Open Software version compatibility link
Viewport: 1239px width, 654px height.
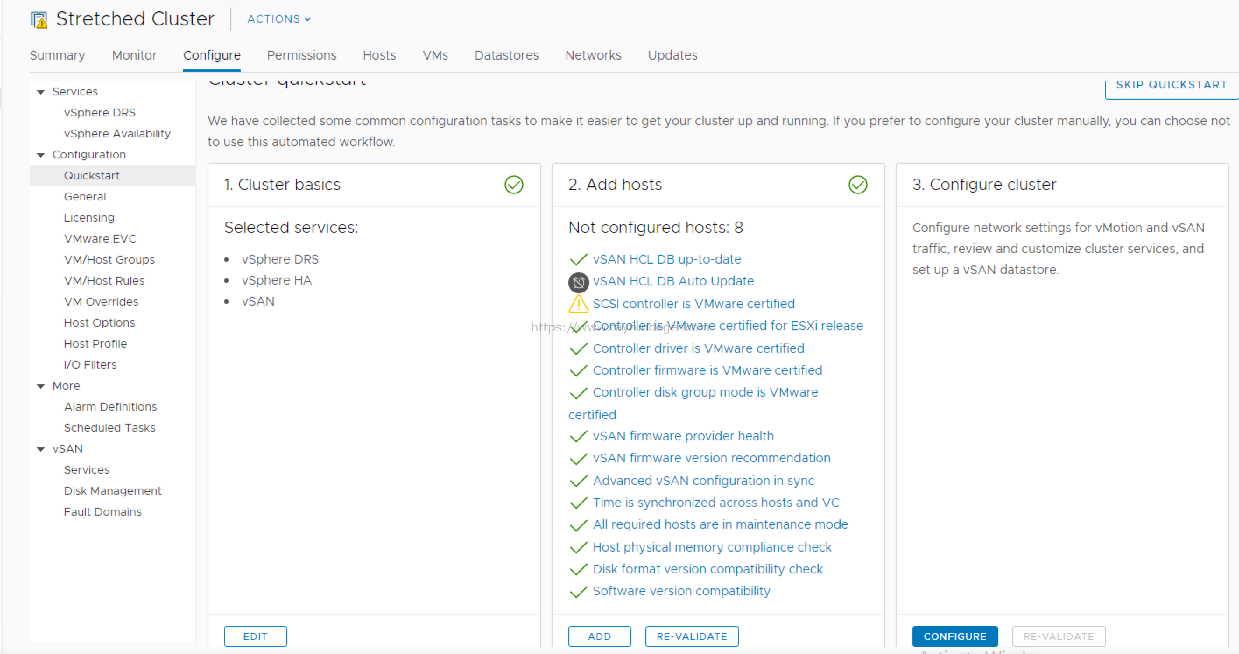[x=681, y=591]
